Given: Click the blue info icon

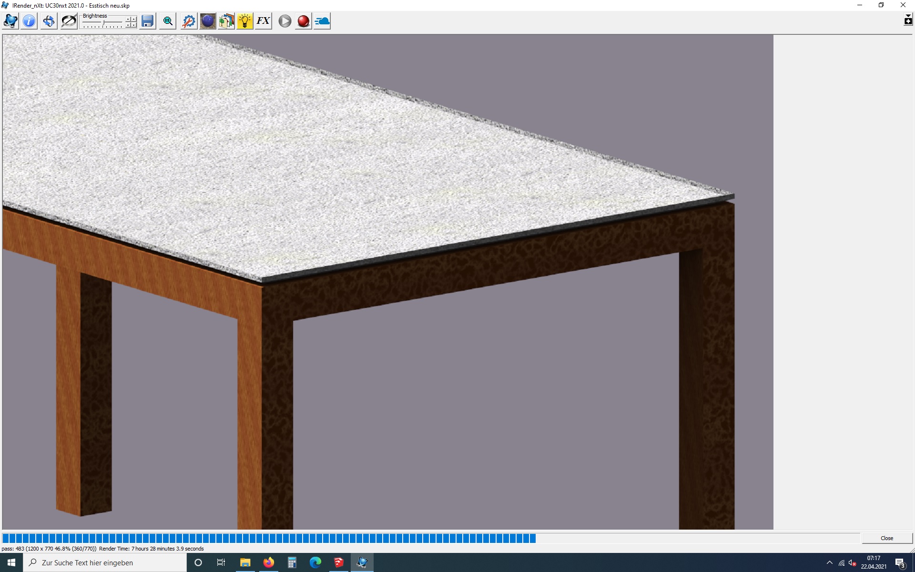Looking at the screenshot, I should (29, 21).
